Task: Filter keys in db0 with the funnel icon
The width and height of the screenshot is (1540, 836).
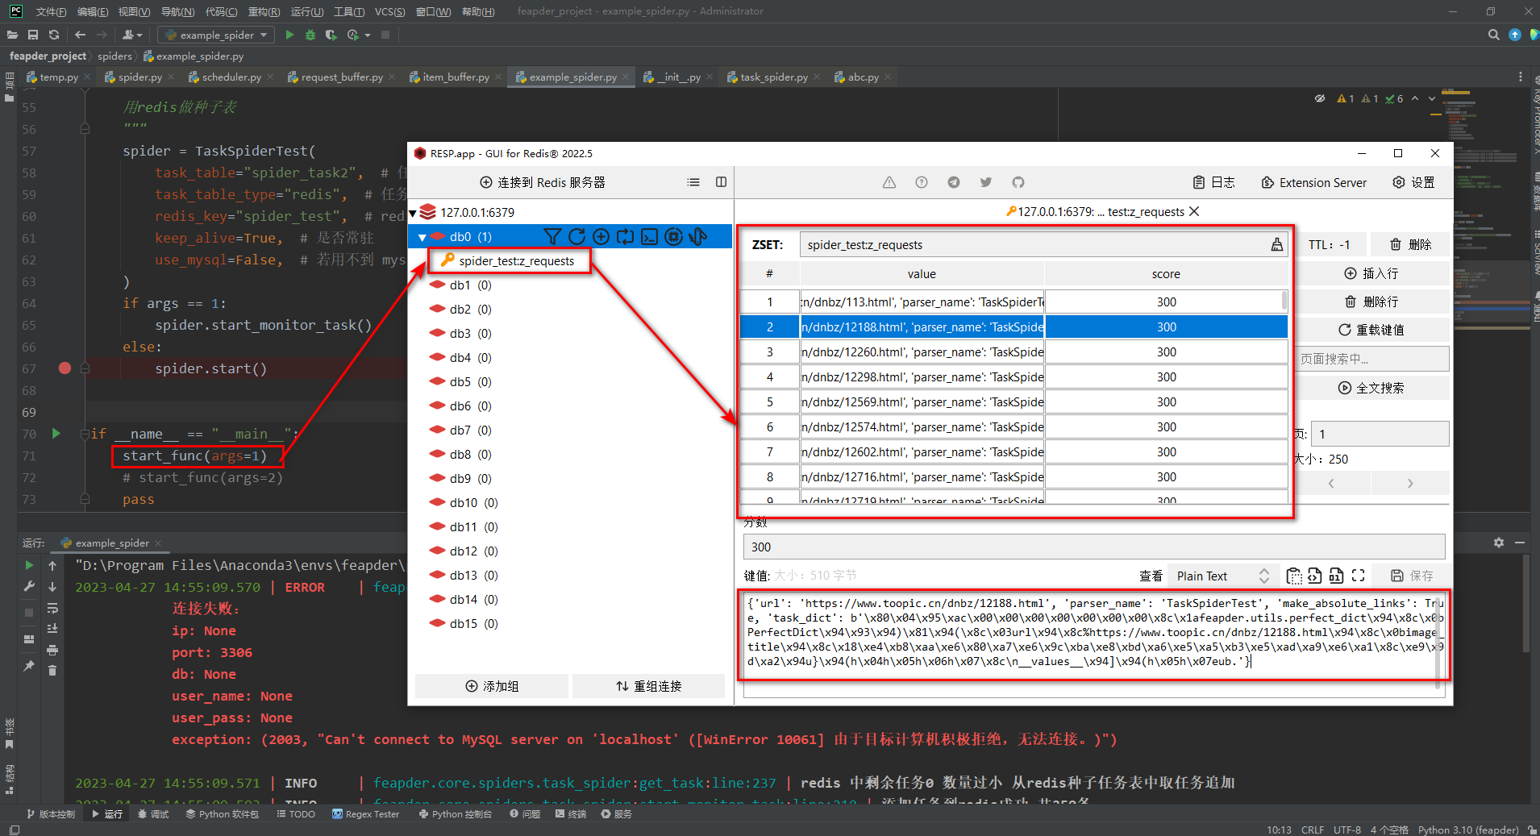Action: click(x=553, y=235)
